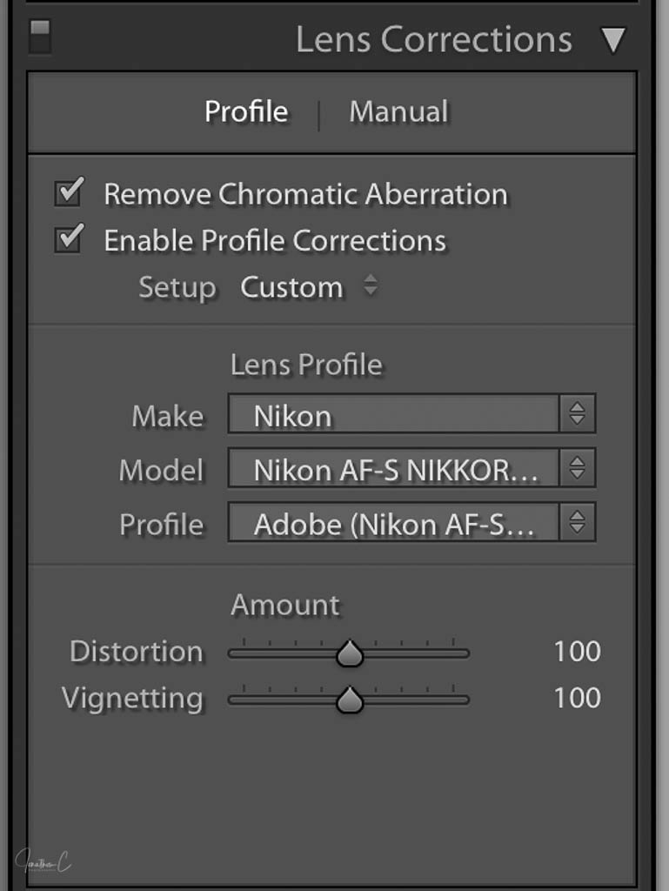Open the Adobe lens Profile dropdown
The width and height of the screenshot is (669, 891).
coord(393,523)
